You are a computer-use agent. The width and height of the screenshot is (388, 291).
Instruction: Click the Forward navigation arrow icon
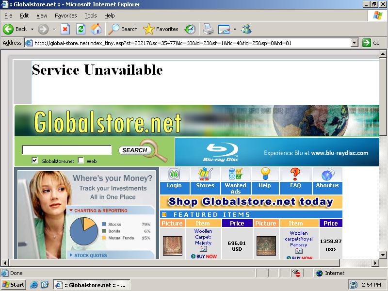[x=43, y=29]
